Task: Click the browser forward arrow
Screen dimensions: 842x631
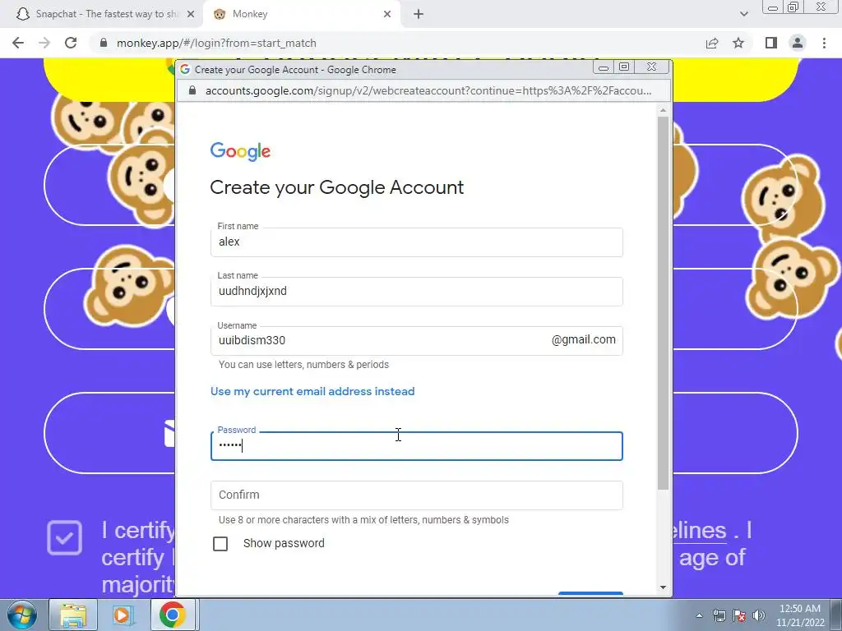Action: click(44, 43)
